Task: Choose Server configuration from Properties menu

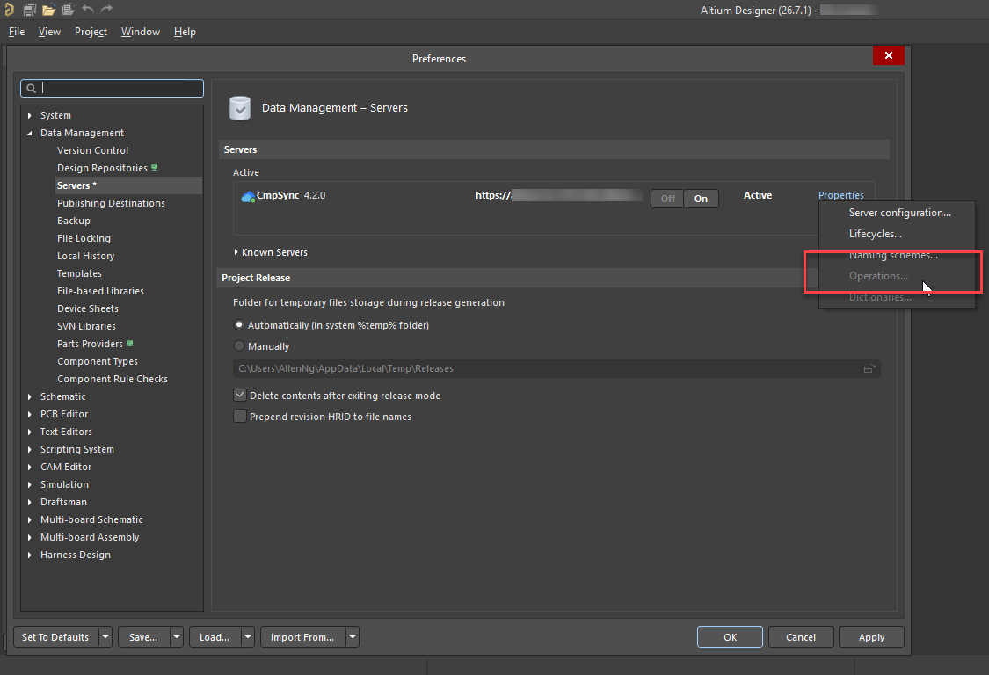Action: [x=899, y=213]
